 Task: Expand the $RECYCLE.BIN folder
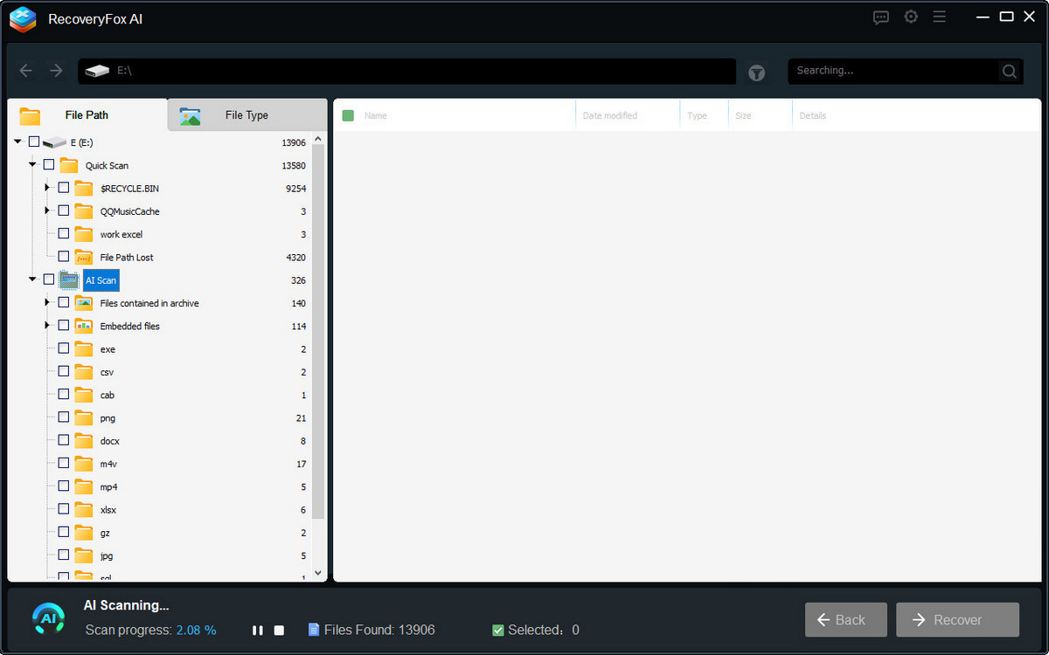coord(46,187)
